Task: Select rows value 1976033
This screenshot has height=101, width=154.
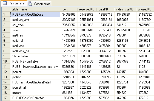Action: tap(69, 72)
